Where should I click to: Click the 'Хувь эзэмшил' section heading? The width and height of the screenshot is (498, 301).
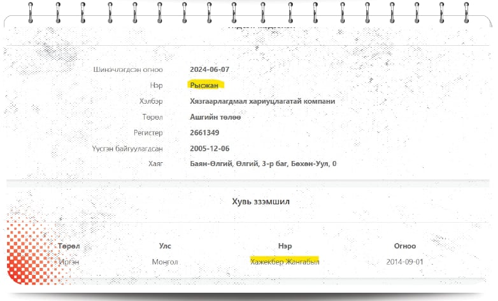pyautogui.click(x=260, y=202)
